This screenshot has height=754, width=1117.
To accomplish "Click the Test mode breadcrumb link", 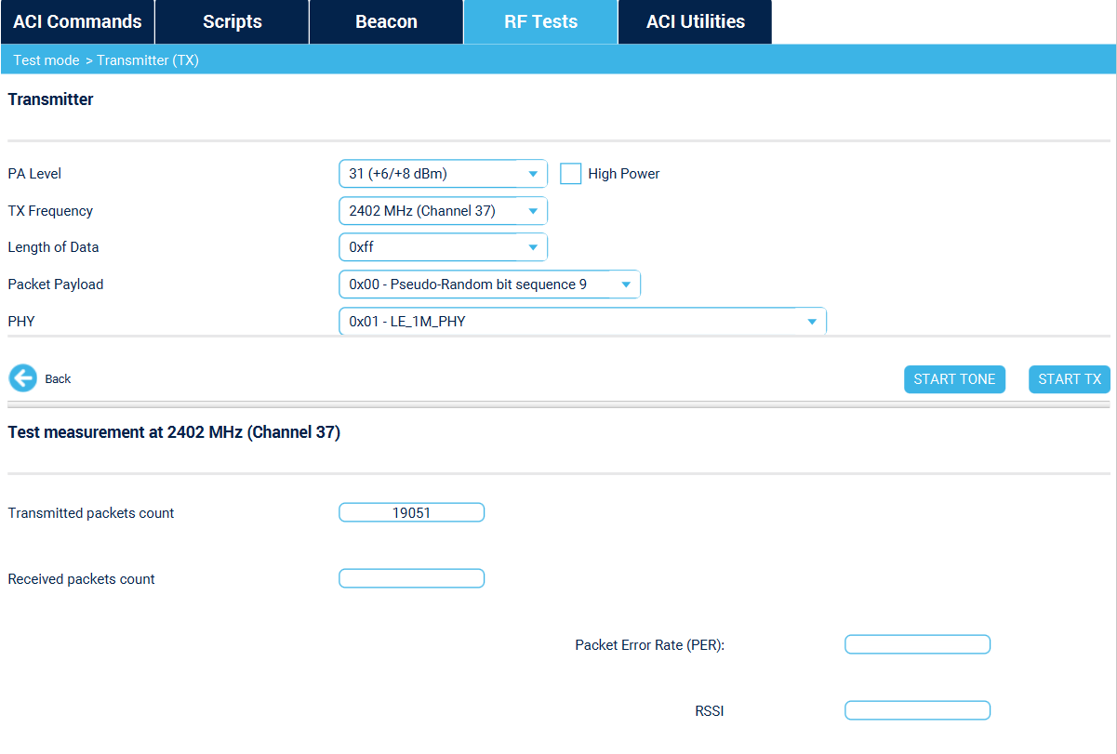I will pyautogui.click(x=47, y=59).
